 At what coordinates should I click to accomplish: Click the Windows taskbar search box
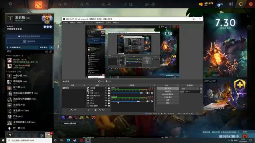coord(29,140)
